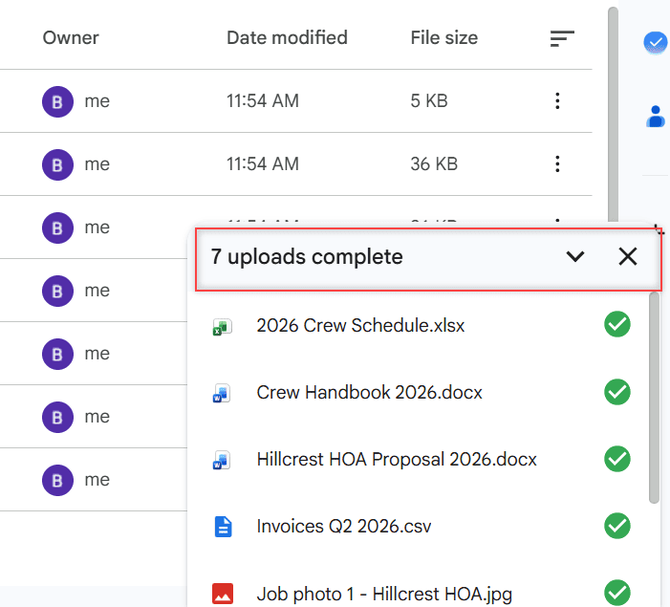Click the Excel icon for 2026 Crew Schedule.xlsx

(223, 327)
